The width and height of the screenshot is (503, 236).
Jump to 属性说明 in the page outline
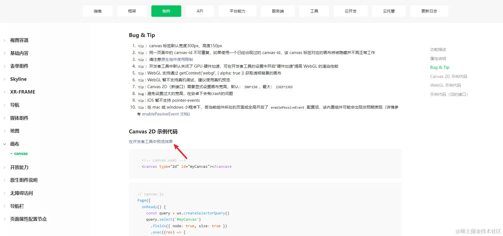coord(438,59)
